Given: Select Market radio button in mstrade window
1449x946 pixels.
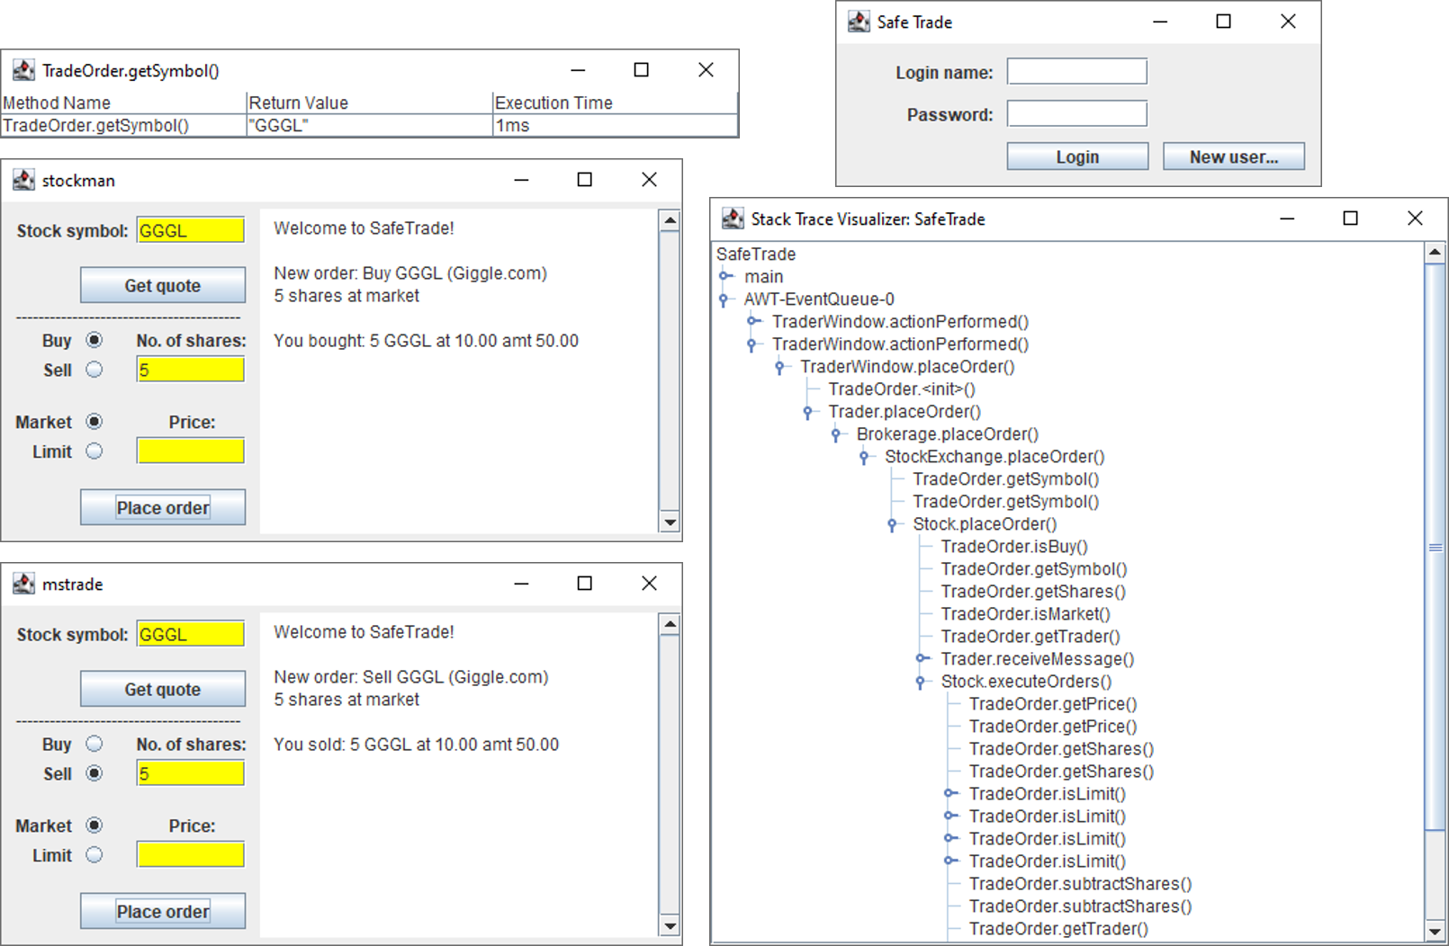Looking at the screenshot, I should [94, 826].
